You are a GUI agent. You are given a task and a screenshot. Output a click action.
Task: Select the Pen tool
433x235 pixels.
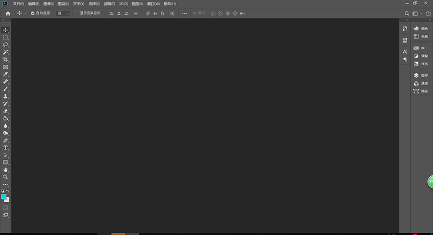(x=6, y=140)
